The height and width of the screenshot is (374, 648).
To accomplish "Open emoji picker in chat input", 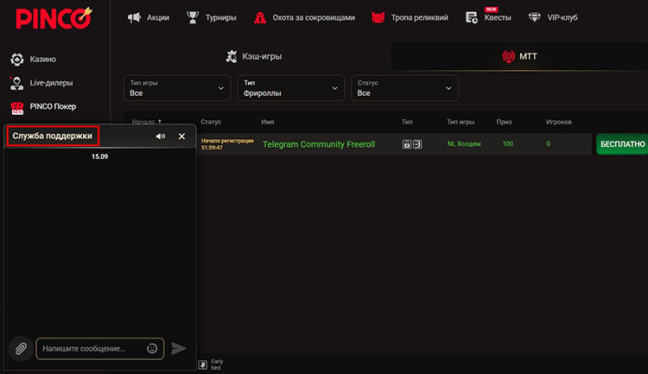I will [x=152, y=348].
